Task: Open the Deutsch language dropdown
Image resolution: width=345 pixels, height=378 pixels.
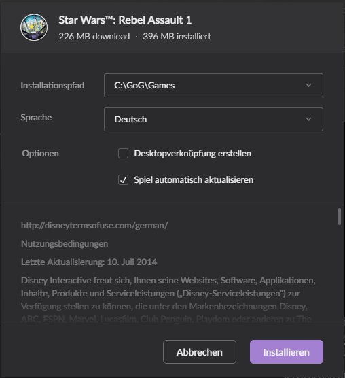Action: (213, 120)
